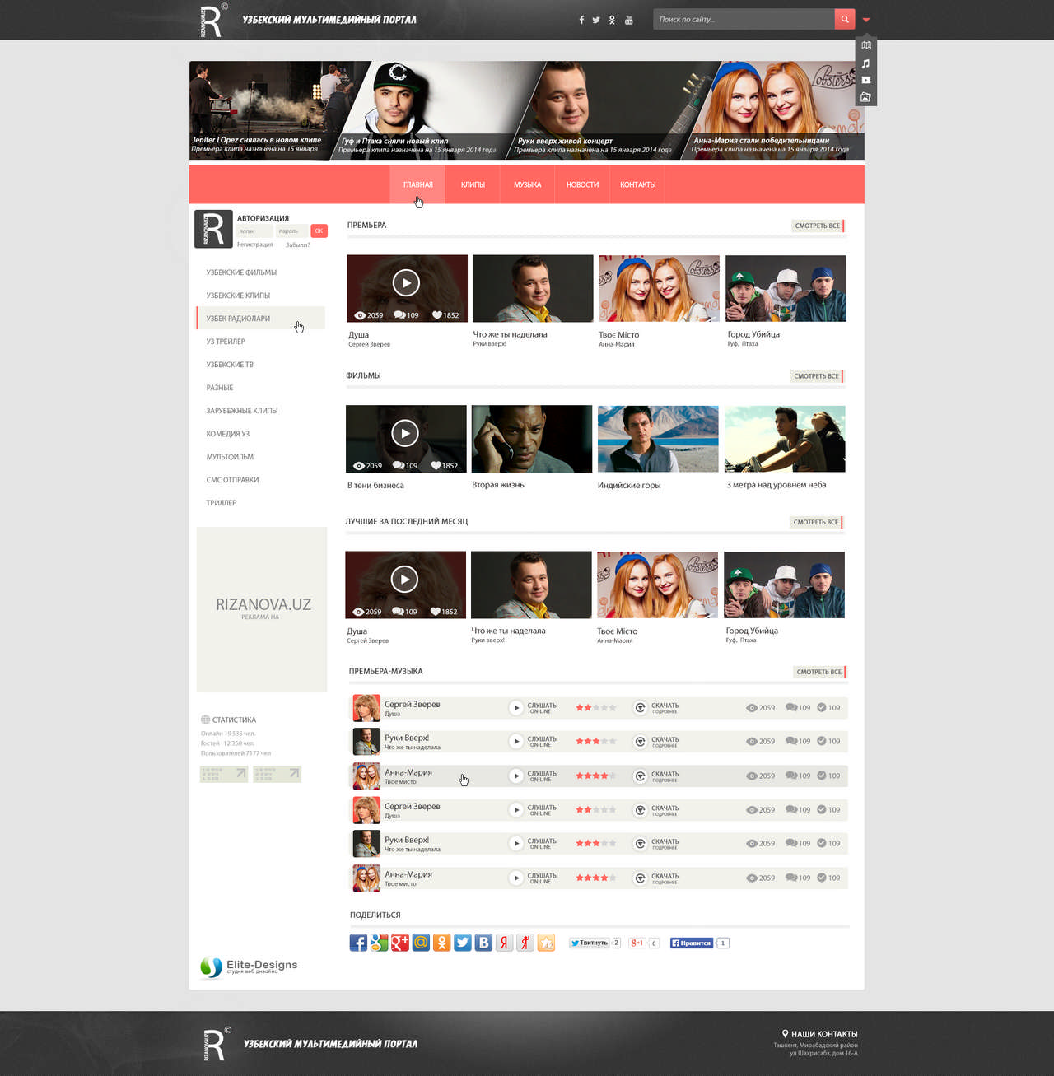Click the Регистрация link
The image size is (1054, 1076).
tap(254, 245)
